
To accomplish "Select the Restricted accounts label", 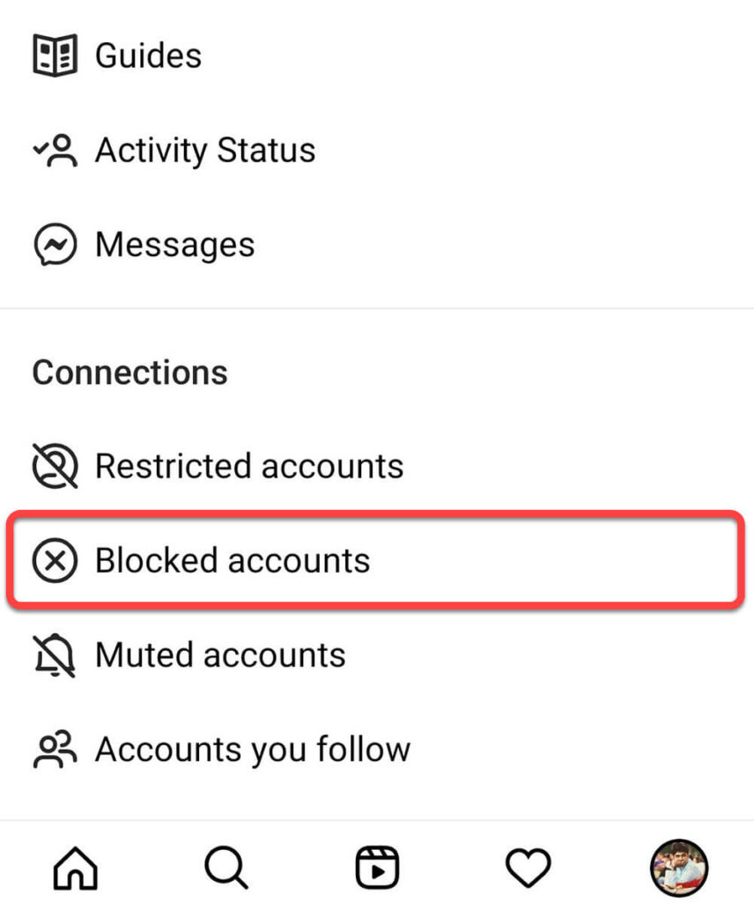I will [x=249, y=466].
